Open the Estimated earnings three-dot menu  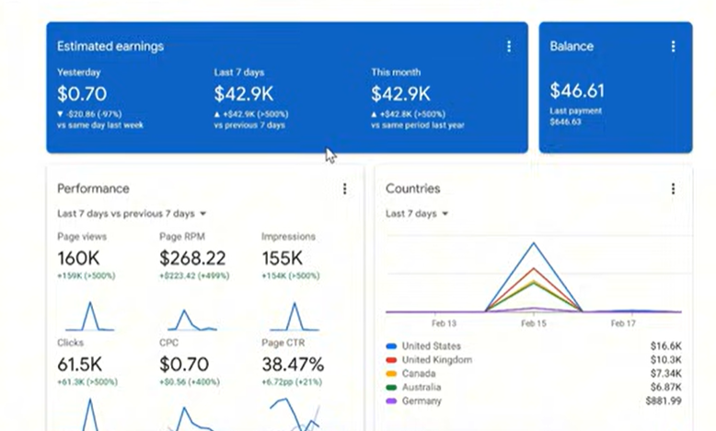(509, 46)
